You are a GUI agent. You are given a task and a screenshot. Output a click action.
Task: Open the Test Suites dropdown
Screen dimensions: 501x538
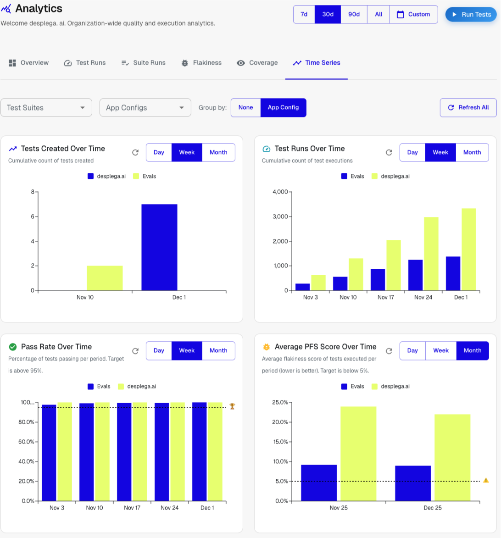46,107
